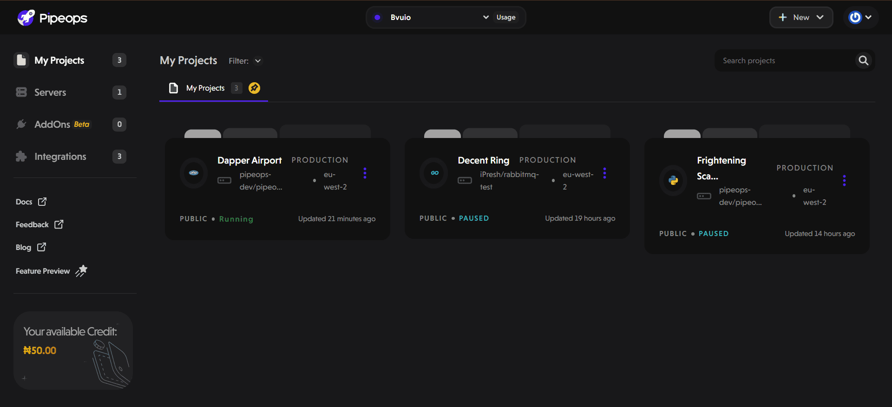Click the PAUSED status on Frightening Sca...
Screen dimensions: 892x407
click(x=714, y=234)
